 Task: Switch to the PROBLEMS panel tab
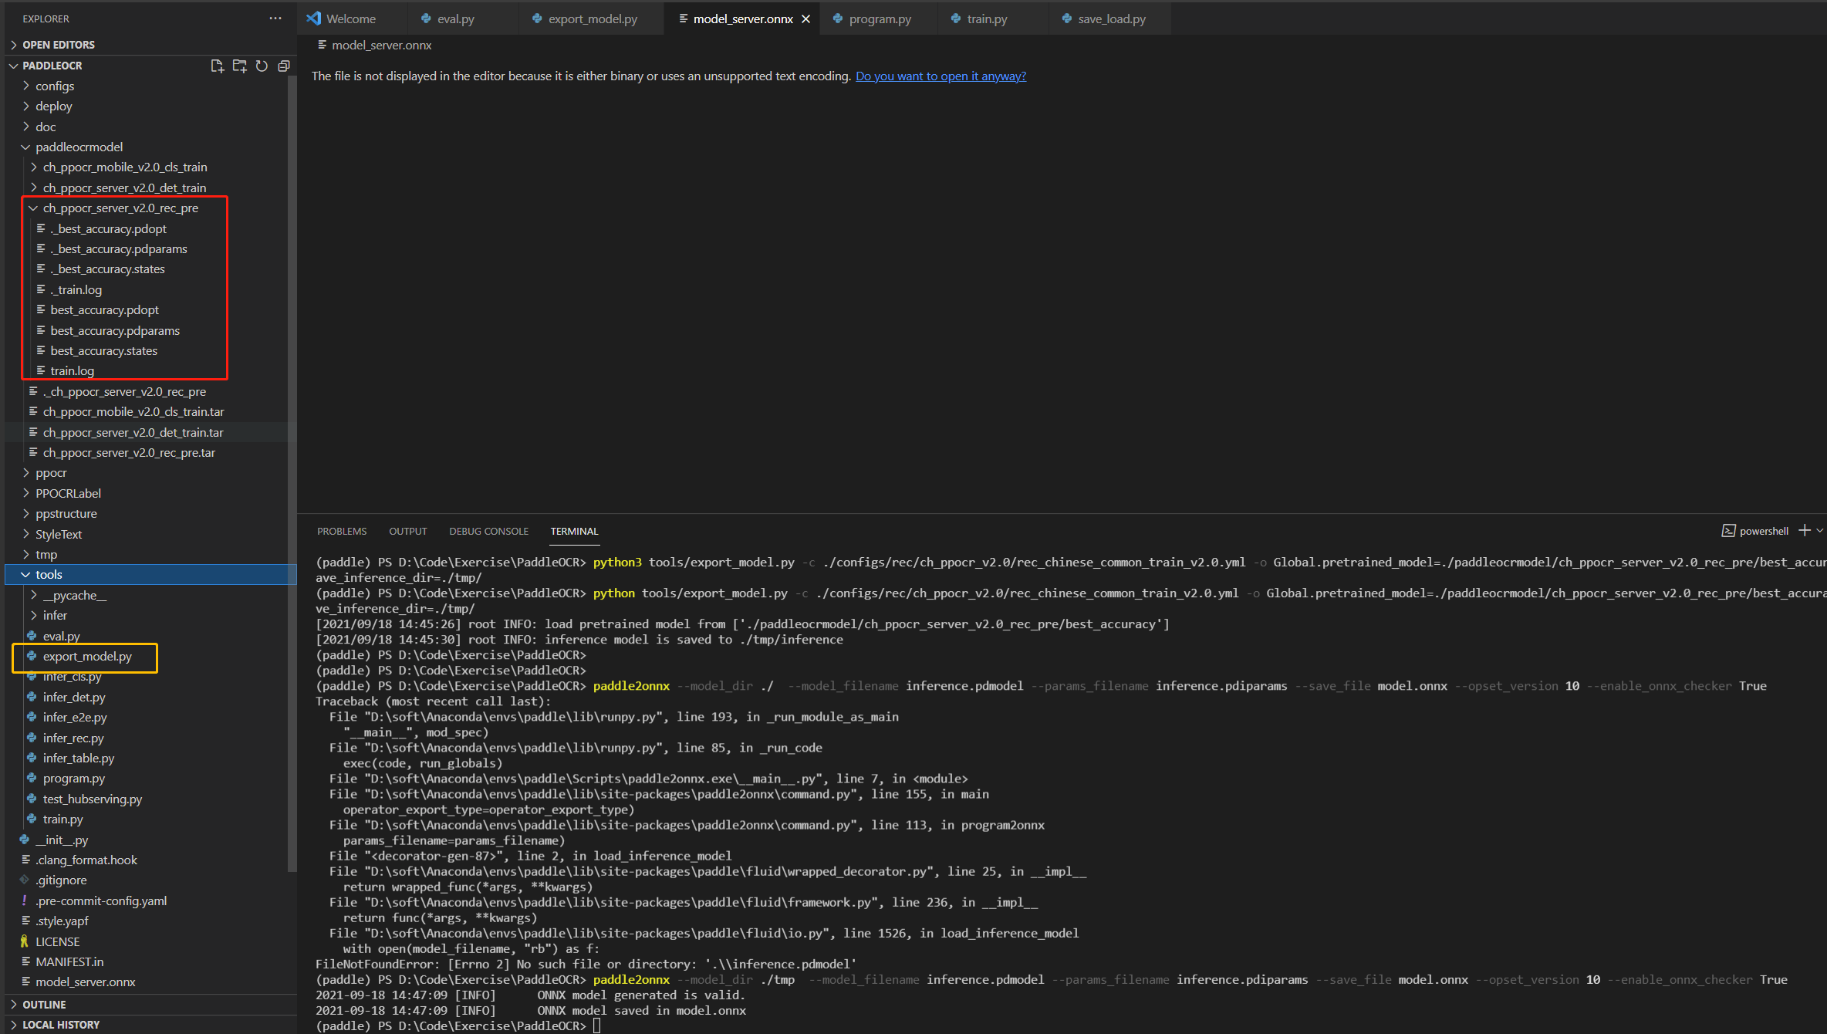(x=341, y=531)
